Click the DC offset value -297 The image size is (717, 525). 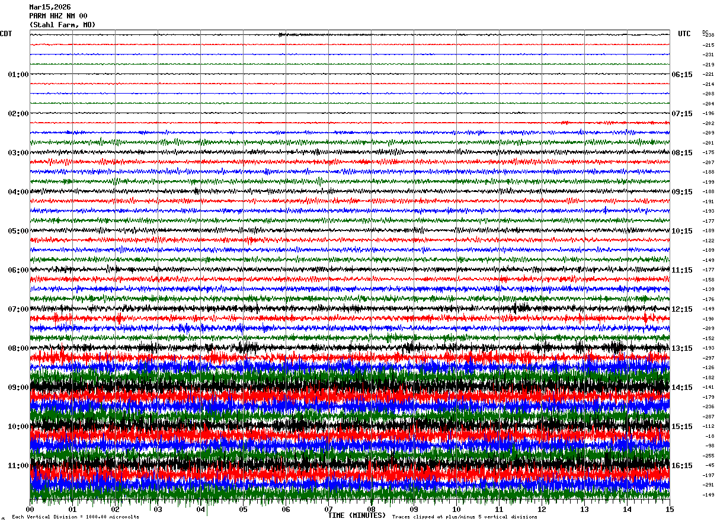pos(708,358)
